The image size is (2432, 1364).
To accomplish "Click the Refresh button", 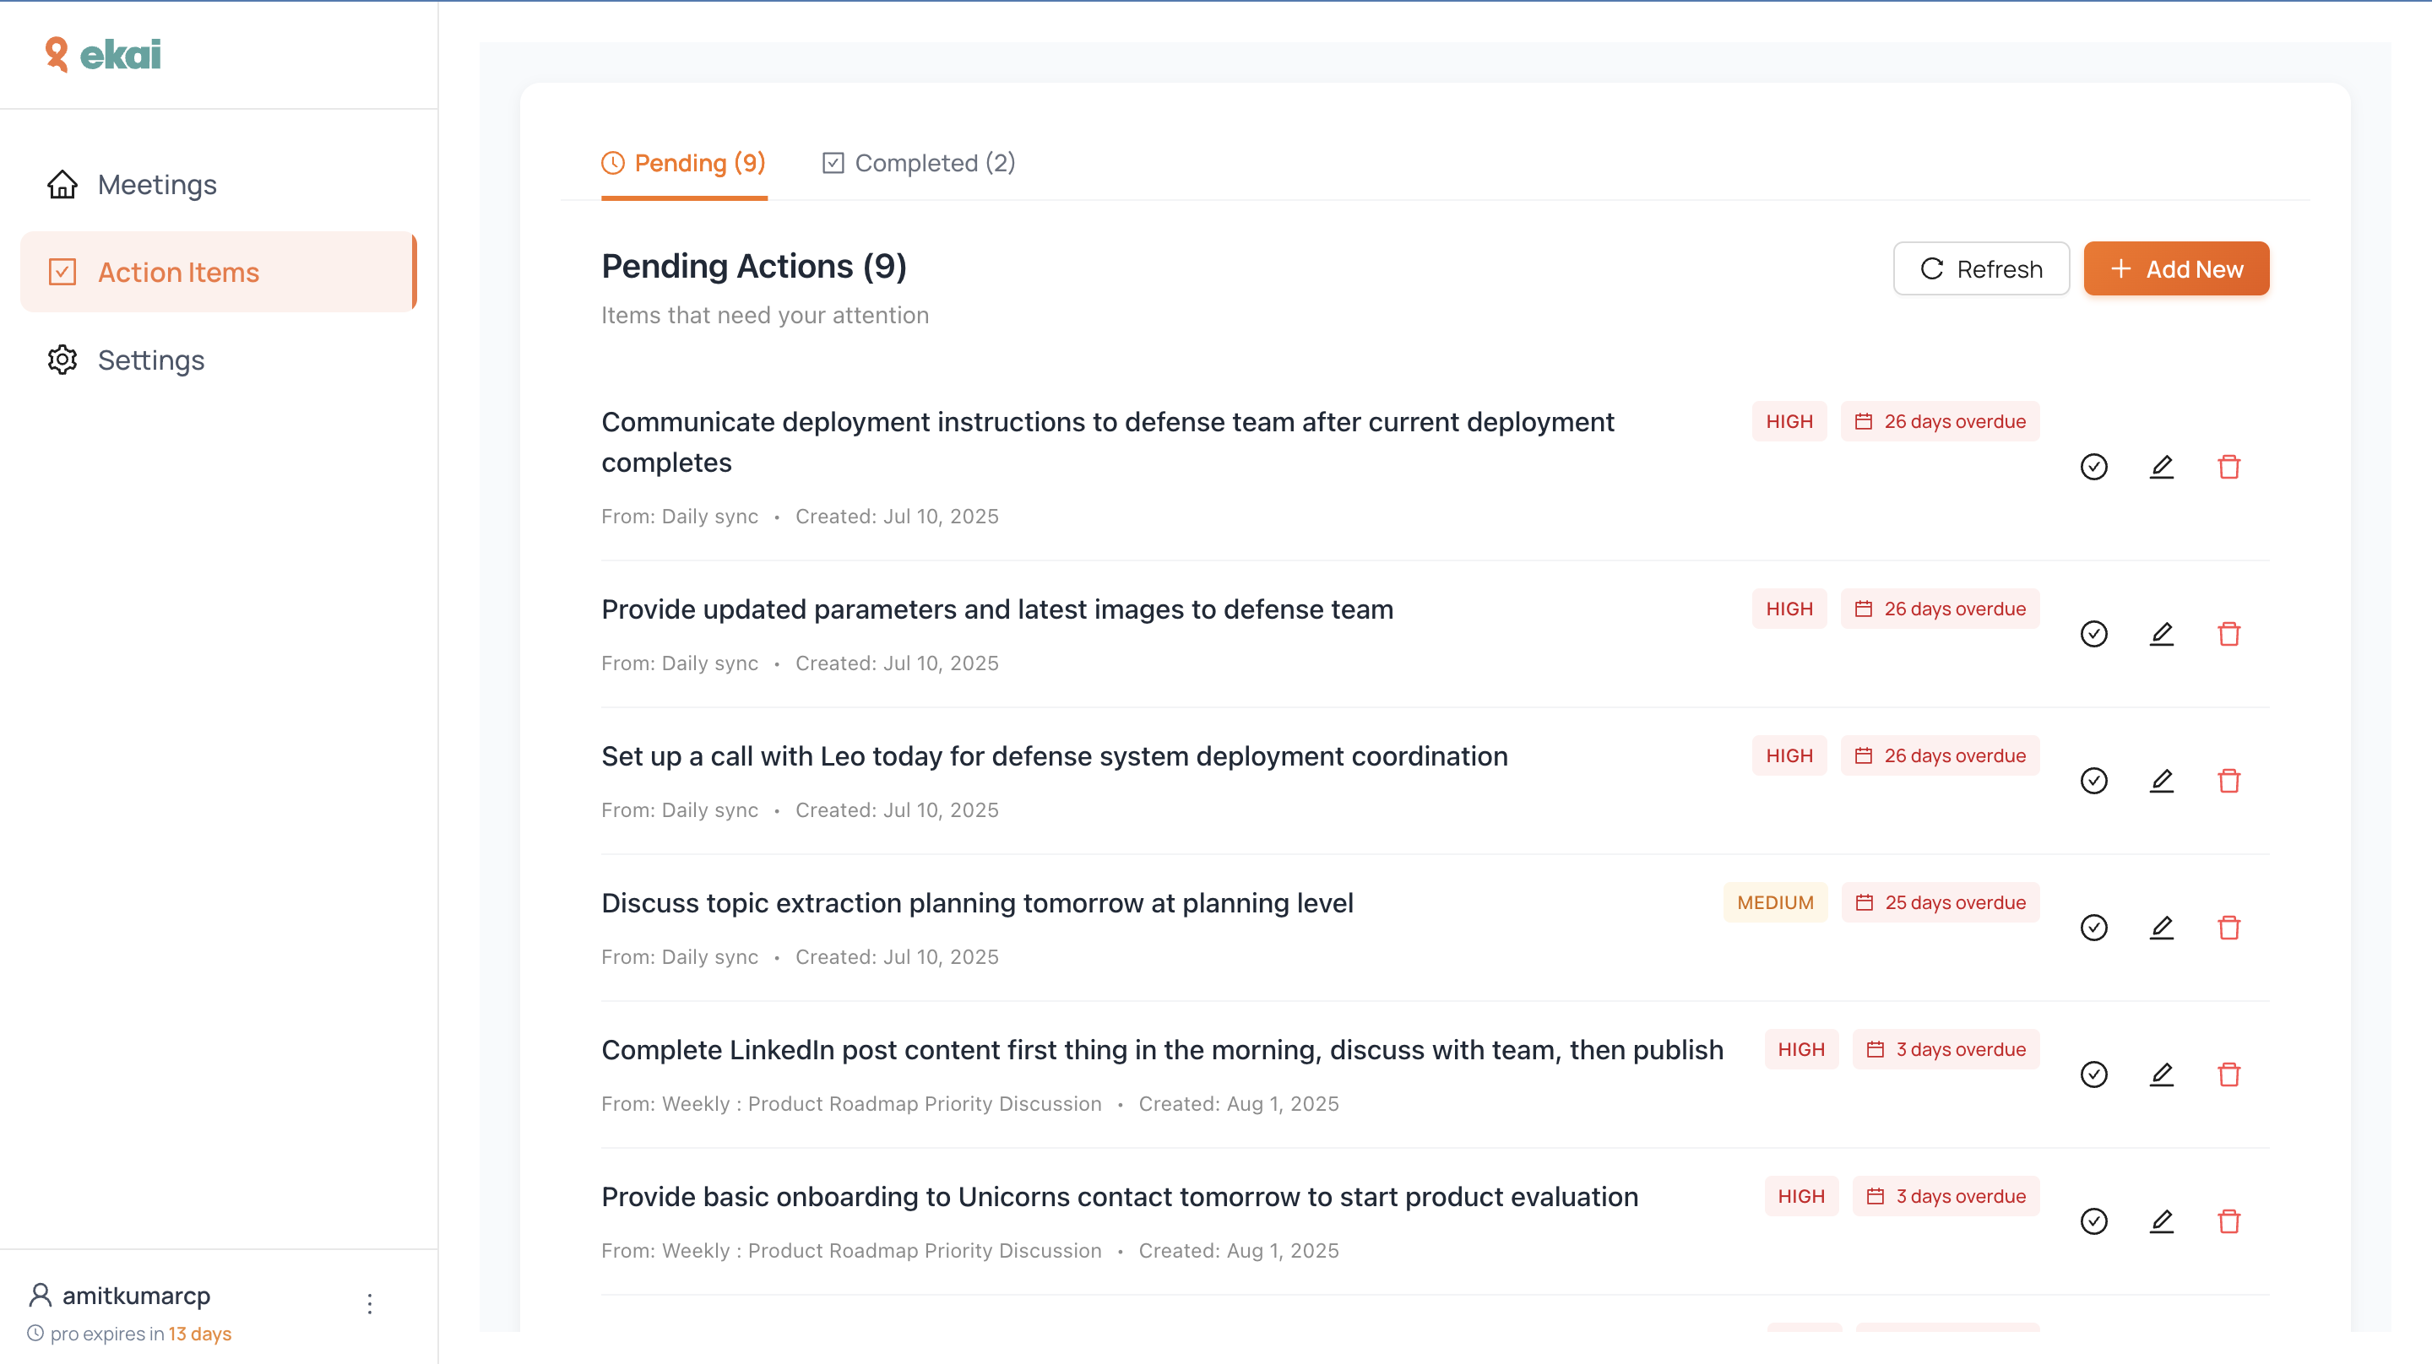I will pyautogui.click(x=1981, y=269).
